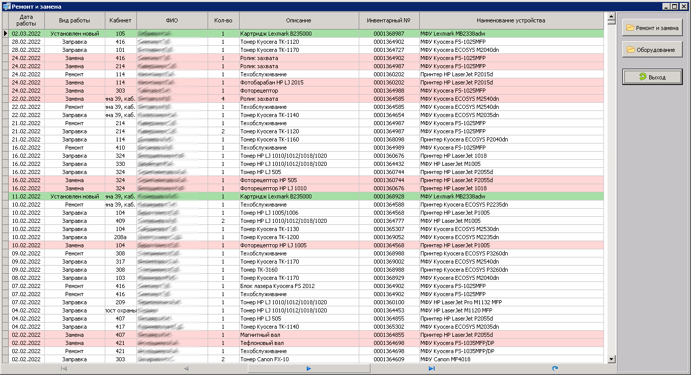
Task: Select the МФУ Canon MF4018 device cell
Action: coord(511,359)
